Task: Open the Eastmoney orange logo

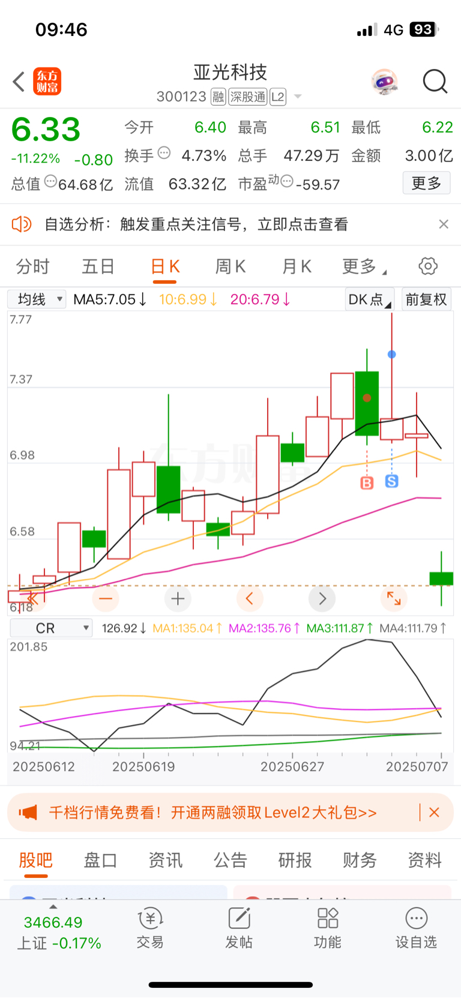Action: [47, 82]
